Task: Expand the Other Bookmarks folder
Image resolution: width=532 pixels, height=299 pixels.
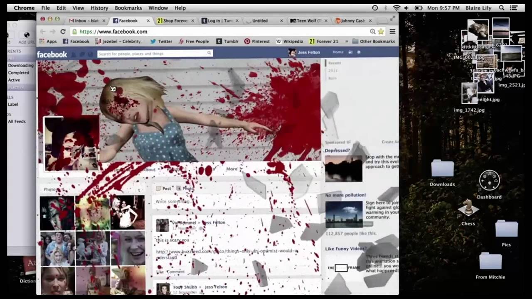Action: pos(373,42)
